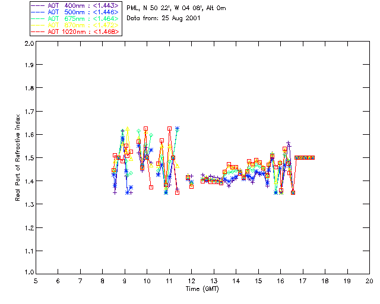380x304 pixels.
Task: Click the 5 tick label on time axis
Action: click(36, 280)
